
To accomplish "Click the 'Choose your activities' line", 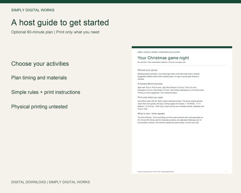I will click(40, 64).
